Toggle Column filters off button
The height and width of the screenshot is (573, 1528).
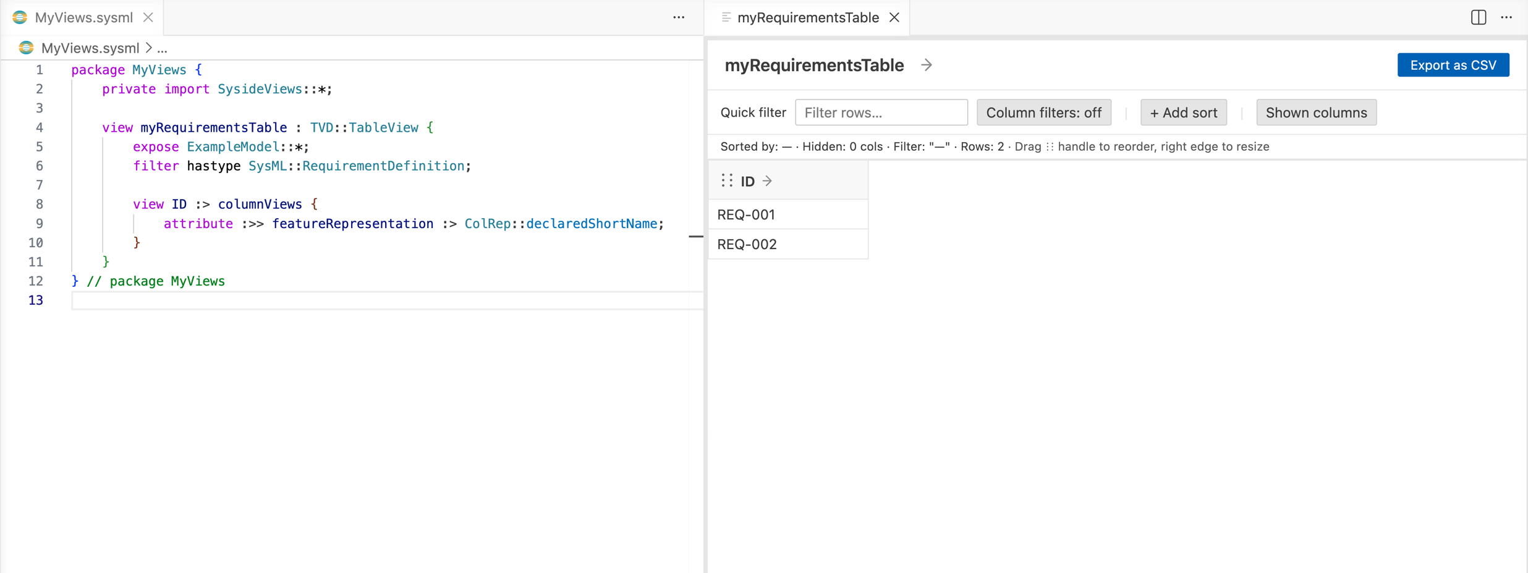point(1043,112)
